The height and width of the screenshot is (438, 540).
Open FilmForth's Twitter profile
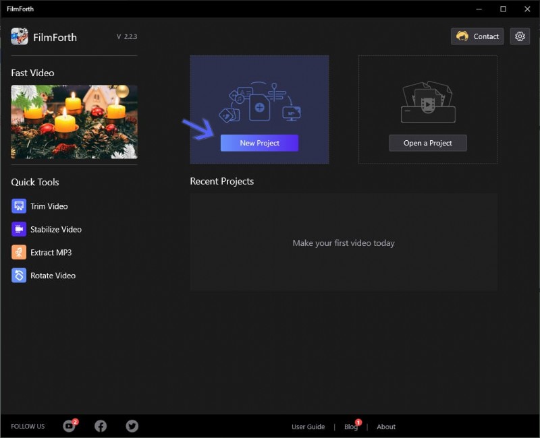coord(131,426)
